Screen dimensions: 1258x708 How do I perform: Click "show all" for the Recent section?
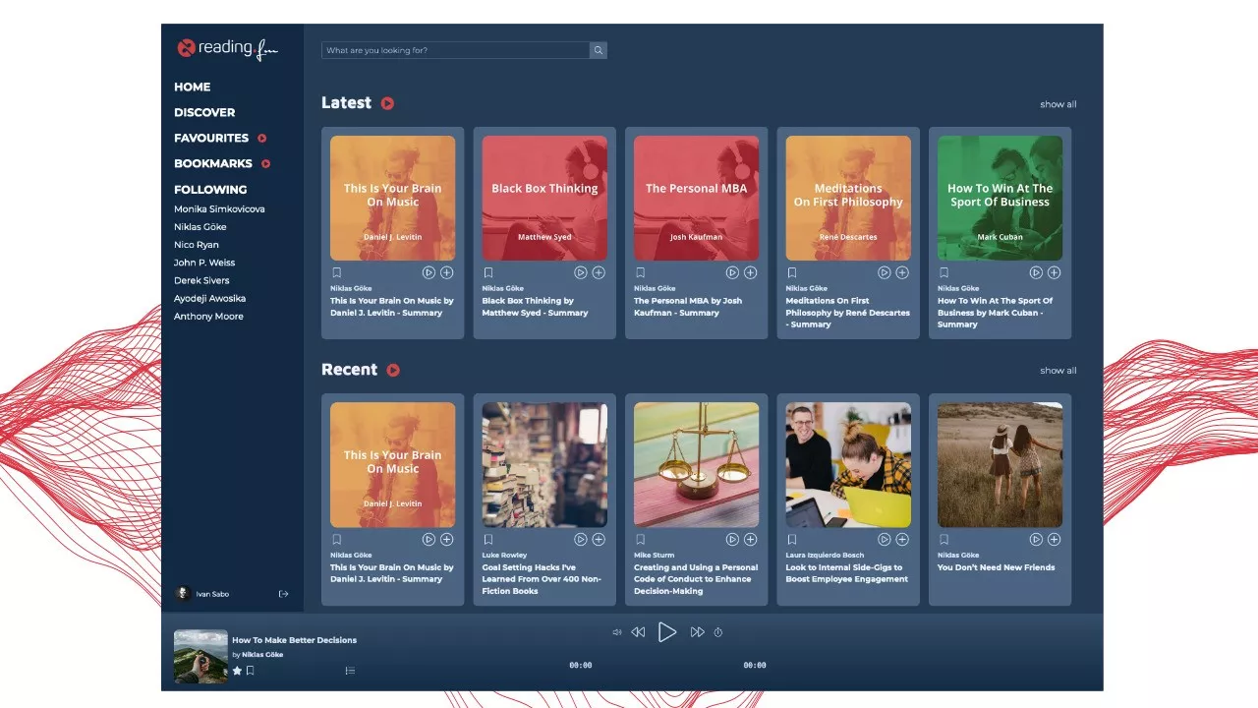[1058, 371]
